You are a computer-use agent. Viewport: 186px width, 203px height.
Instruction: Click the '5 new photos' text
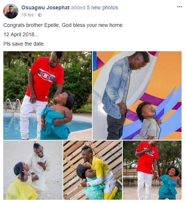[103, 7]
